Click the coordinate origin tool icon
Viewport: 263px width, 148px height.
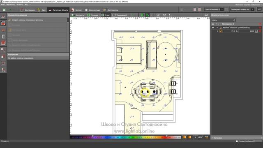[170, 15]
